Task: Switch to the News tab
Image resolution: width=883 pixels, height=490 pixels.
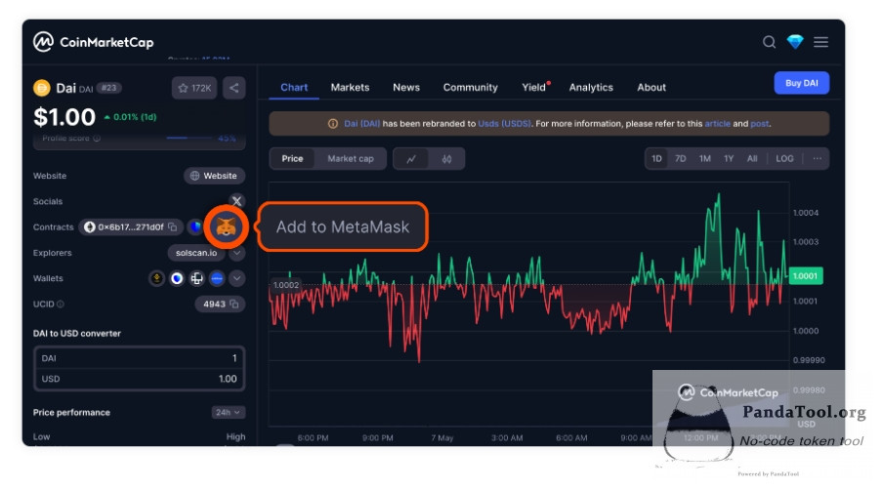Action: (406, 87)
